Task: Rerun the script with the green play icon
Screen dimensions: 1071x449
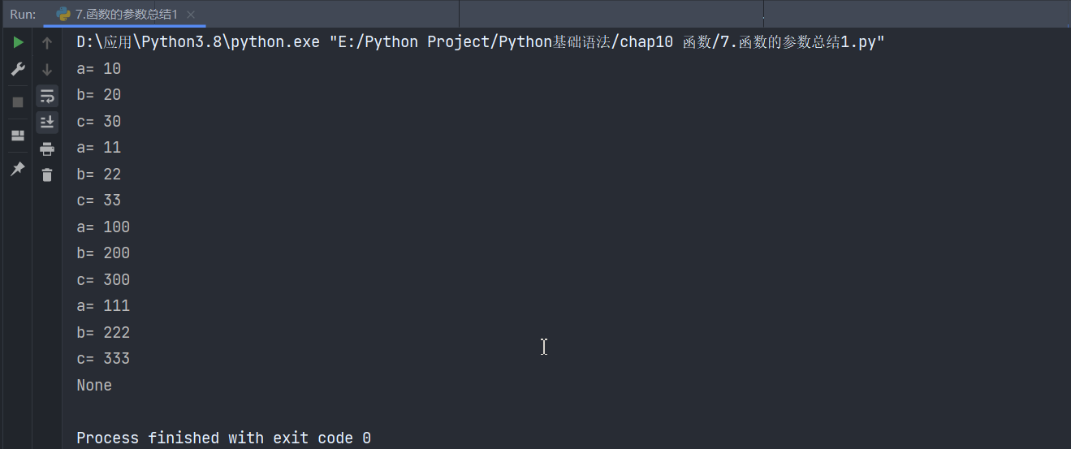Action: click(x=18, y=42)
